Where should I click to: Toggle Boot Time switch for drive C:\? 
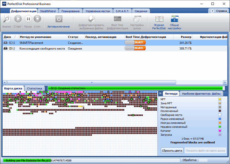coord(135,42)
